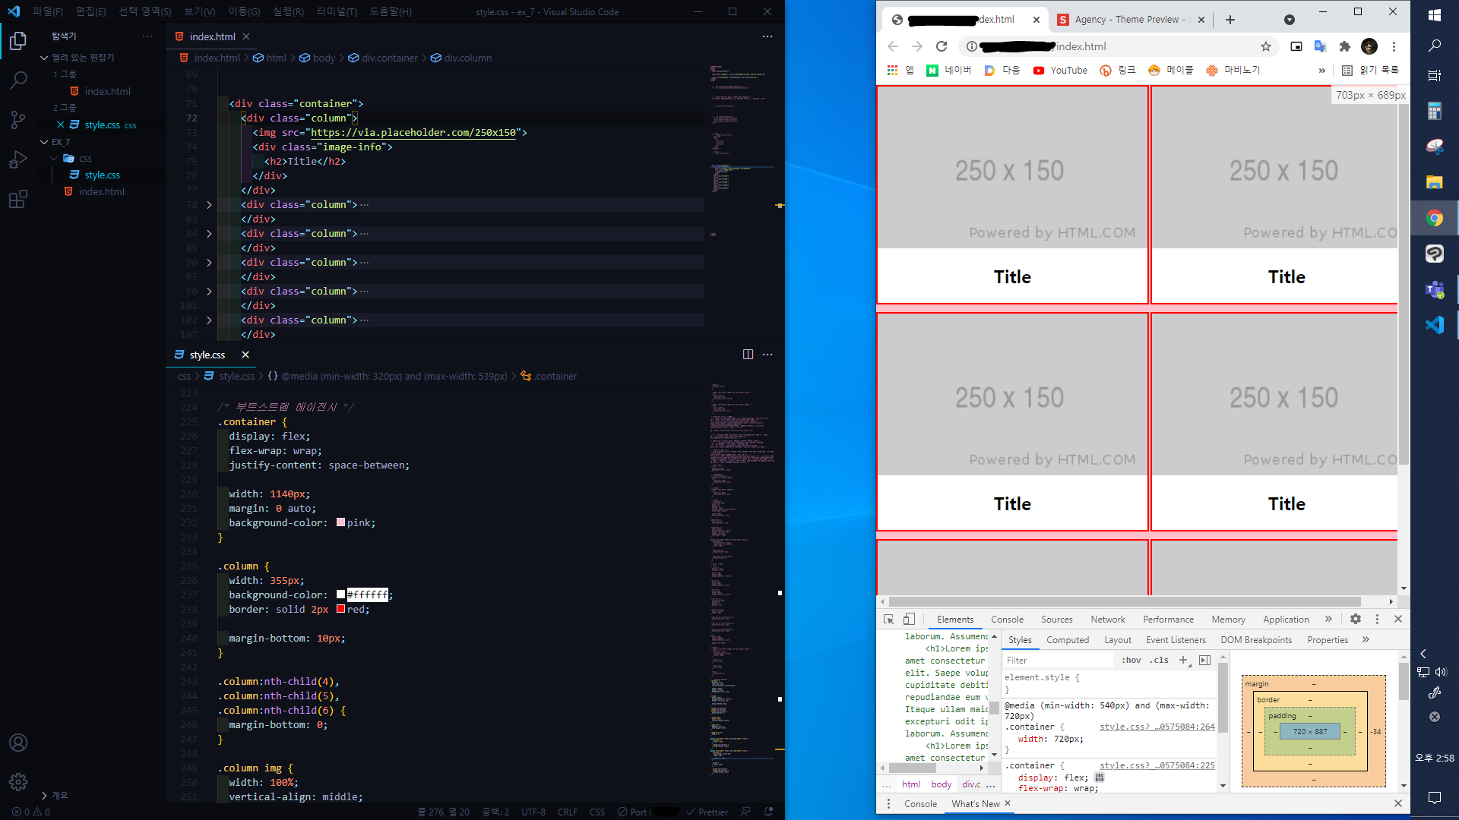Click the red border color swatch
Screen dimensions: 1459x820
pos(341,609)
